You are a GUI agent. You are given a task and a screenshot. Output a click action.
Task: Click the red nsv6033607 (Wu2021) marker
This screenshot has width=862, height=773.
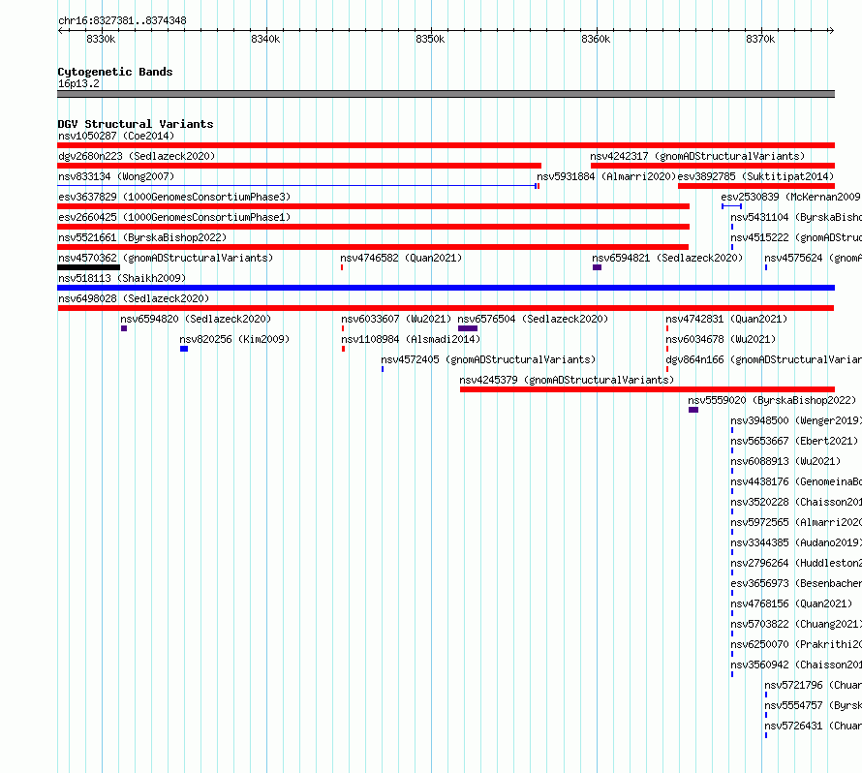pos(343,328)
